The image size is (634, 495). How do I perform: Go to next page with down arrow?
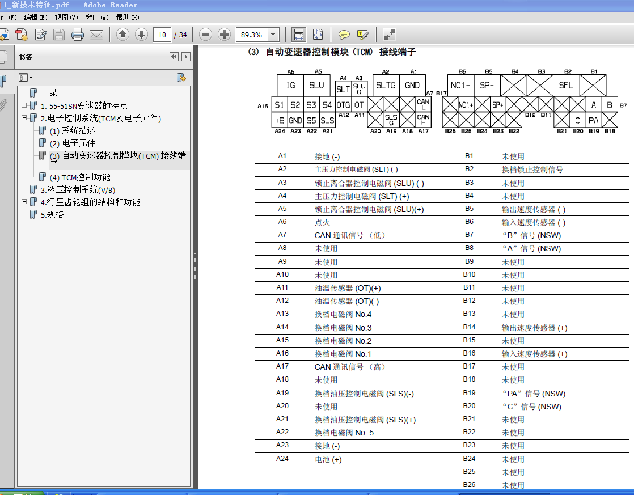point(142,35)
